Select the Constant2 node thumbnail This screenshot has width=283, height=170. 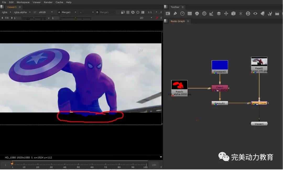[220, 65]
